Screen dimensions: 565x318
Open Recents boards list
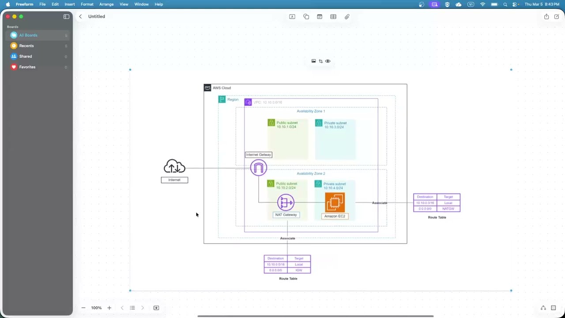[37, 46]
